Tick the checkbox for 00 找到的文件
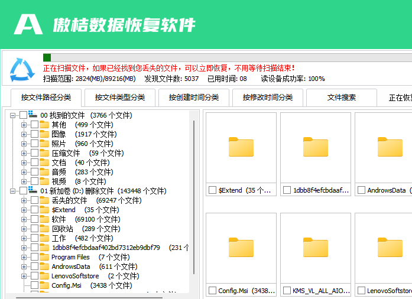The width and height of the screenshot is (412, 299). pos(23,115)
